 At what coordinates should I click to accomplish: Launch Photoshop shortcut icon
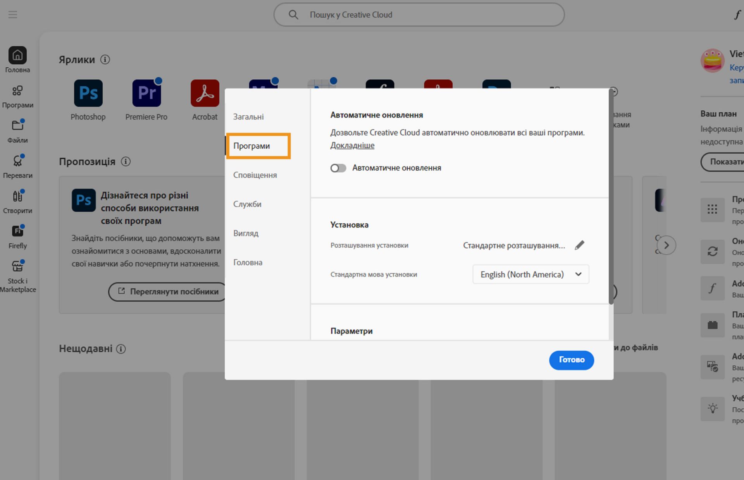click(88, 93)
